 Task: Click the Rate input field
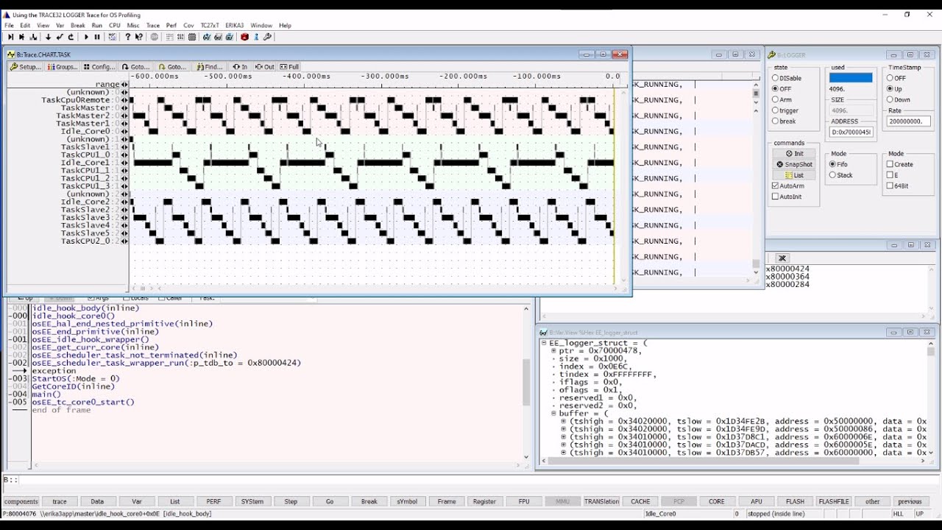tap(909, 121)
